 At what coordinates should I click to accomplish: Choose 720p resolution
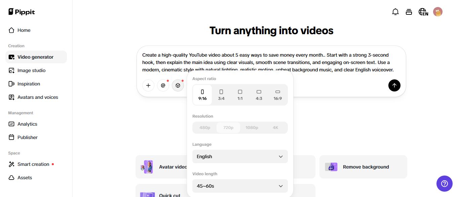[228, 128]
